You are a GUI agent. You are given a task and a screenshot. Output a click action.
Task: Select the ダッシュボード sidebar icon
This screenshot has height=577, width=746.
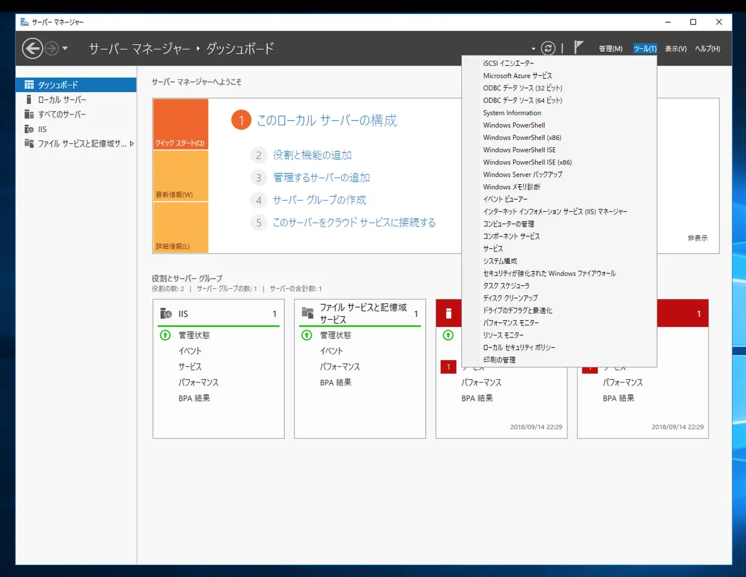click(x=29, y=84)
